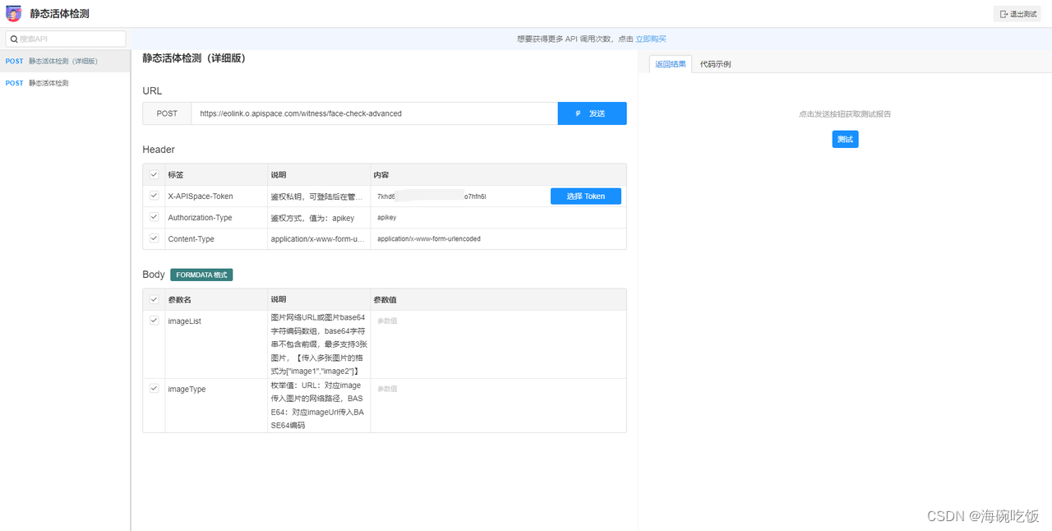1052x531 pixels.
Task: Toggle the imageType parameter checkbox
Action: [154, 388]
